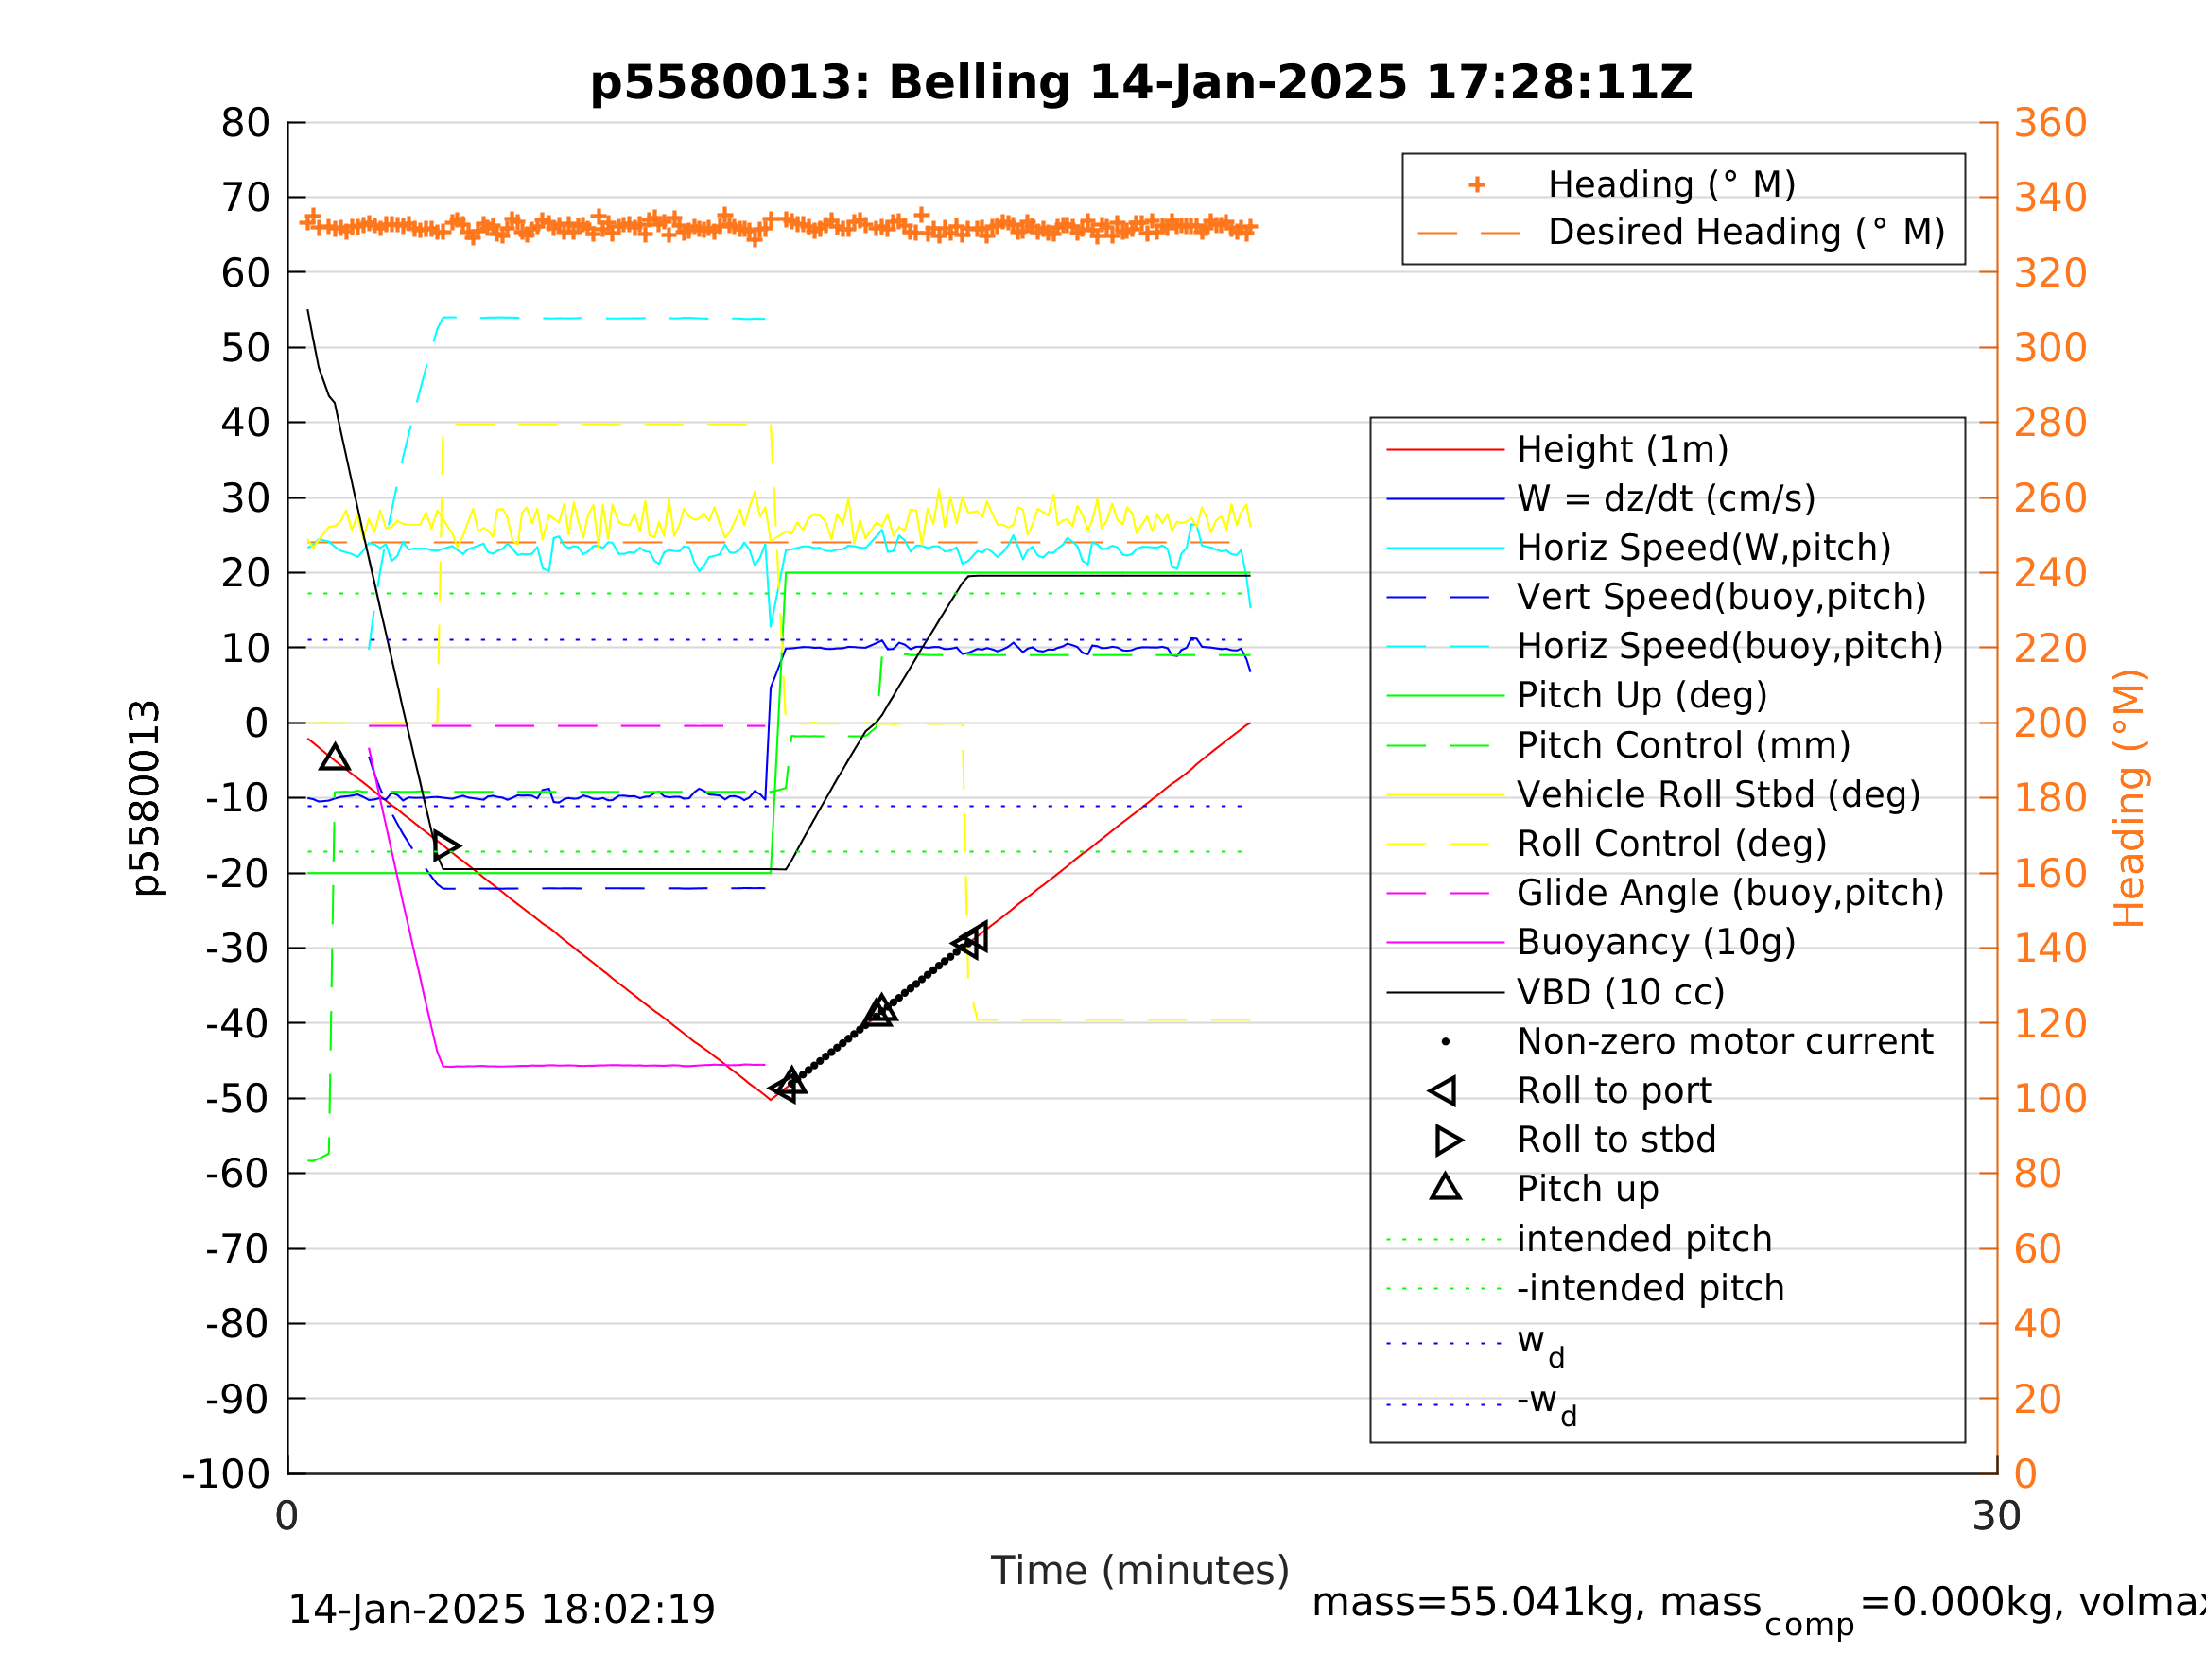
Task: Click the black dot legend marker for motor current
Action: point(1446,1042)
